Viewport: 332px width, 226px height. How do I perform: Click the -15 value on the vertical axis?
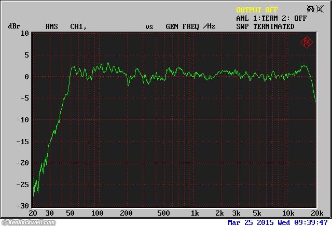click(22, 142)
